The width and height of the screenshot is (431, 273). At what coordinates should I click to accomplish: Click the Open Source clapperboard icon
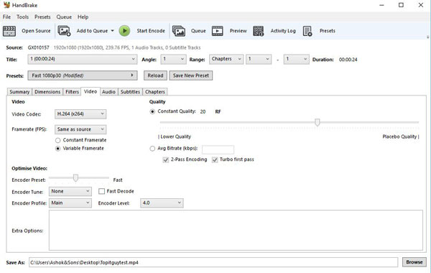(9, 31)
